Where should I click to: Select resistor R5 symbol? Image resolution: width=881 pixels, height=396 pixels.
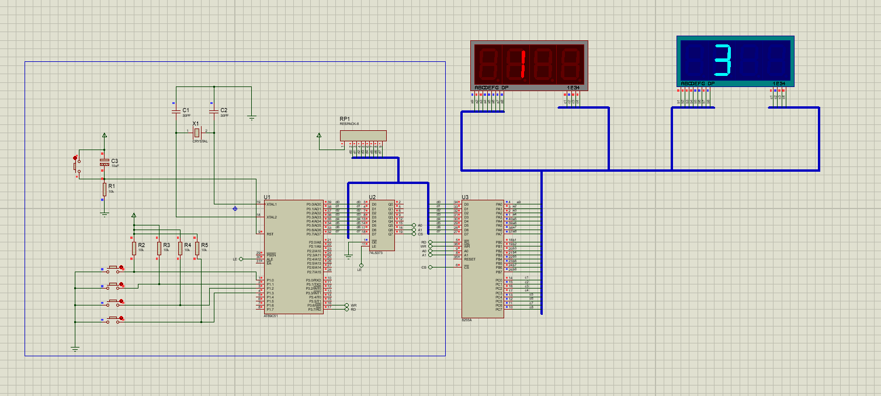(197, 249)
